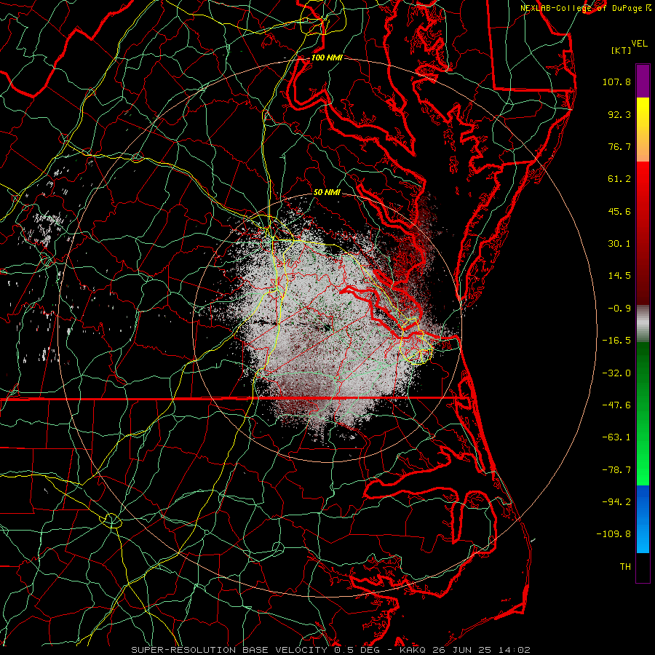Click the -63.1 legend value

[x=616, y=437]
